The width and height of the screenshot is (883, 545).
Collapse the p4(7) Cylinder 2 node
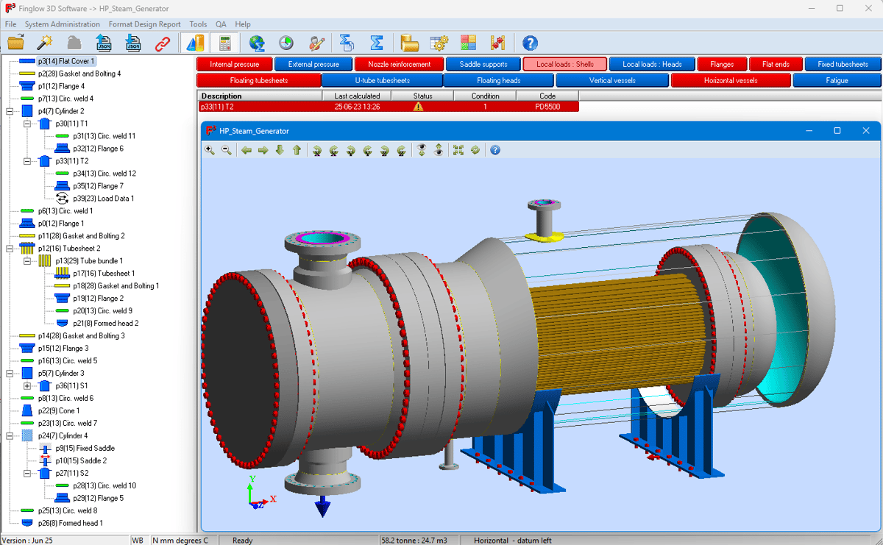(x=10, y=111)
